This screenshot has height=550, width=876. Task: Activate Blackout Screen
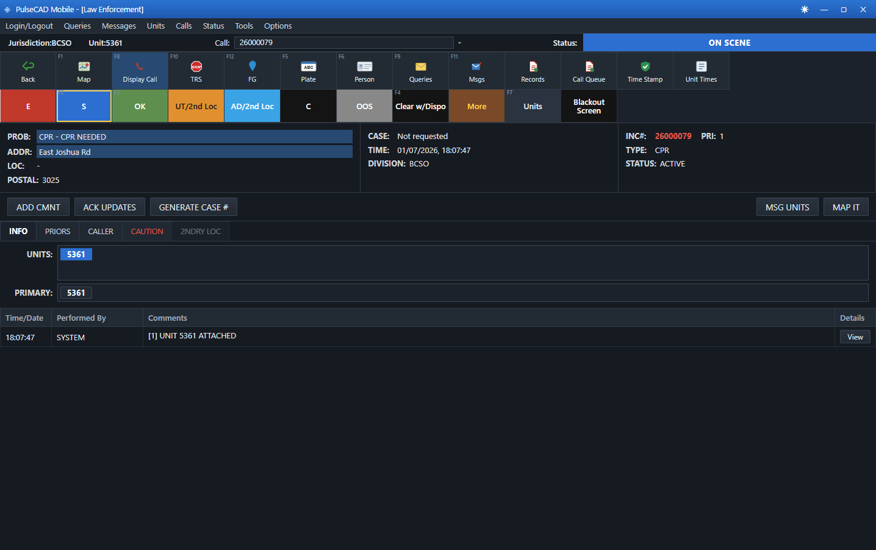point(589,106)
